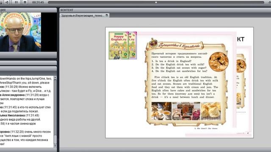Click chat message timestamped 11:31:45

pos(25,109)
